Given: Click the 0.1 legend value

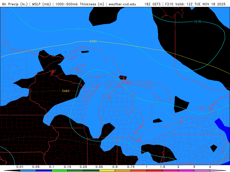Looking at the screenshot, I should point(51,167).
